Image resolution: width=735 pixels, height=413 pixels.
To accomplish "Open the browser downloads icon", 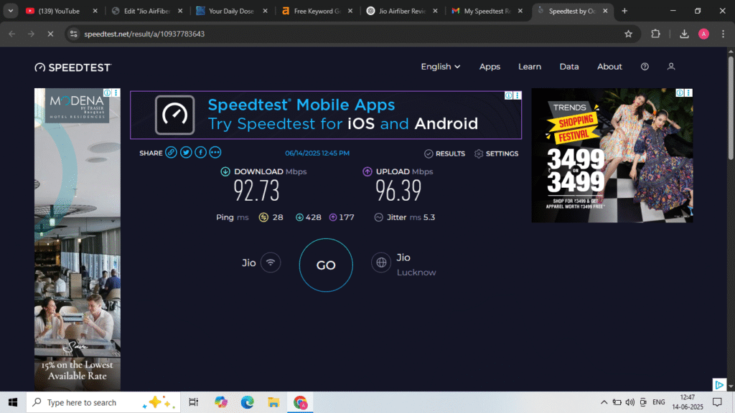I will [x=684, y=34].
